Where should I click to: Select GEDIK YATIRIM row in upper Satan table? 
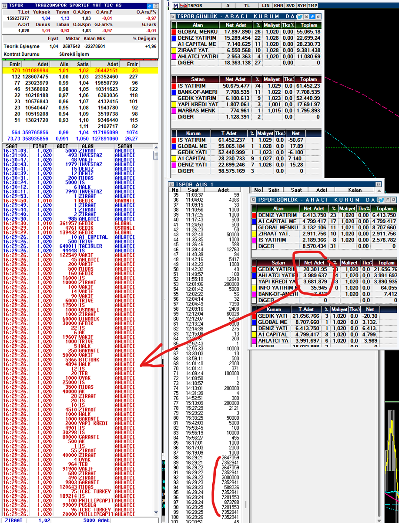pos(246,98)
